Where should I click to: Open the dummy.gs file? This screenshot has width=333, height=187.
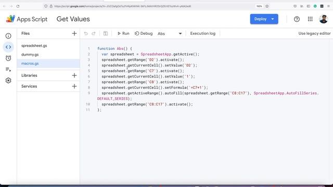30,55
